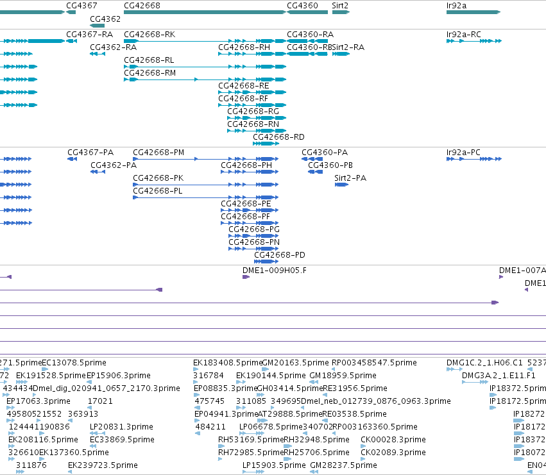Click the CG4362-RA transcript label
The height and width of the screenshot is (475, 546).
click(x=113, y=47)
